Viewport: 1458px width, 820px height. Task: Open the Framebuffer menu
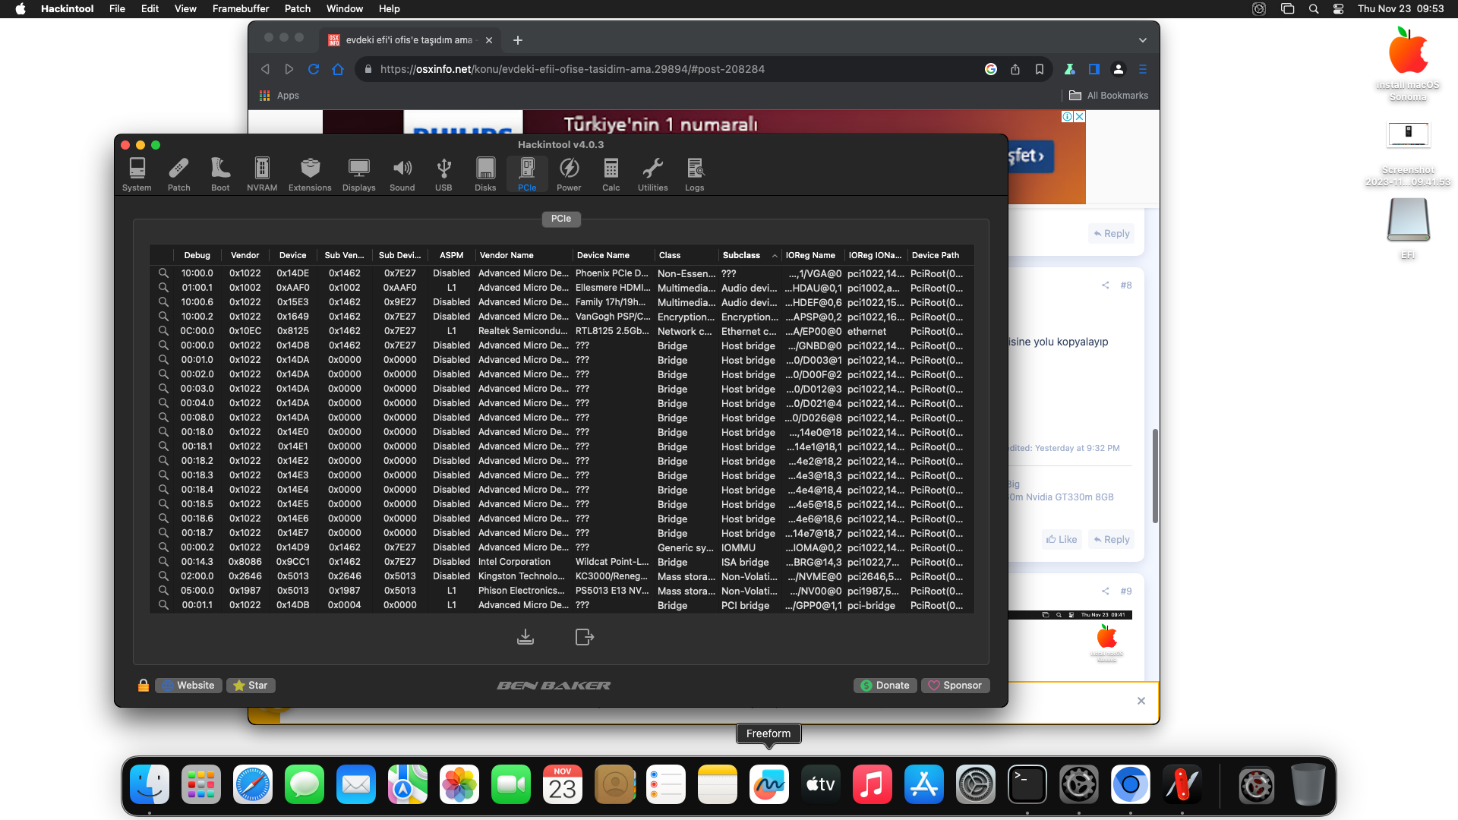(240, 8)
